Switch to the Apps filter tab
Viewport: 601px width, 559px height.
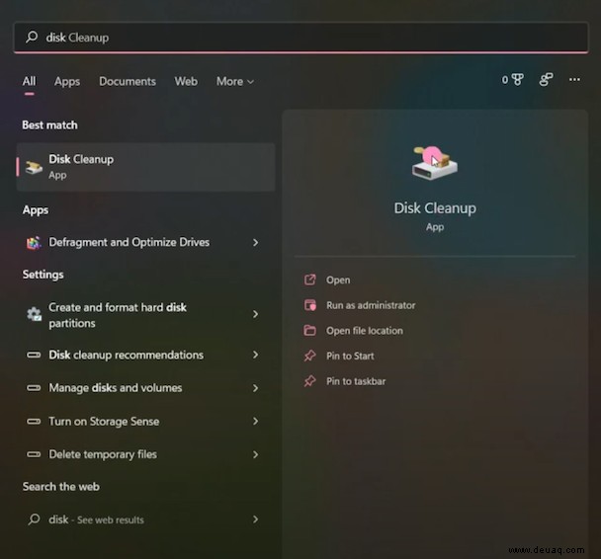tap(67, 81)
